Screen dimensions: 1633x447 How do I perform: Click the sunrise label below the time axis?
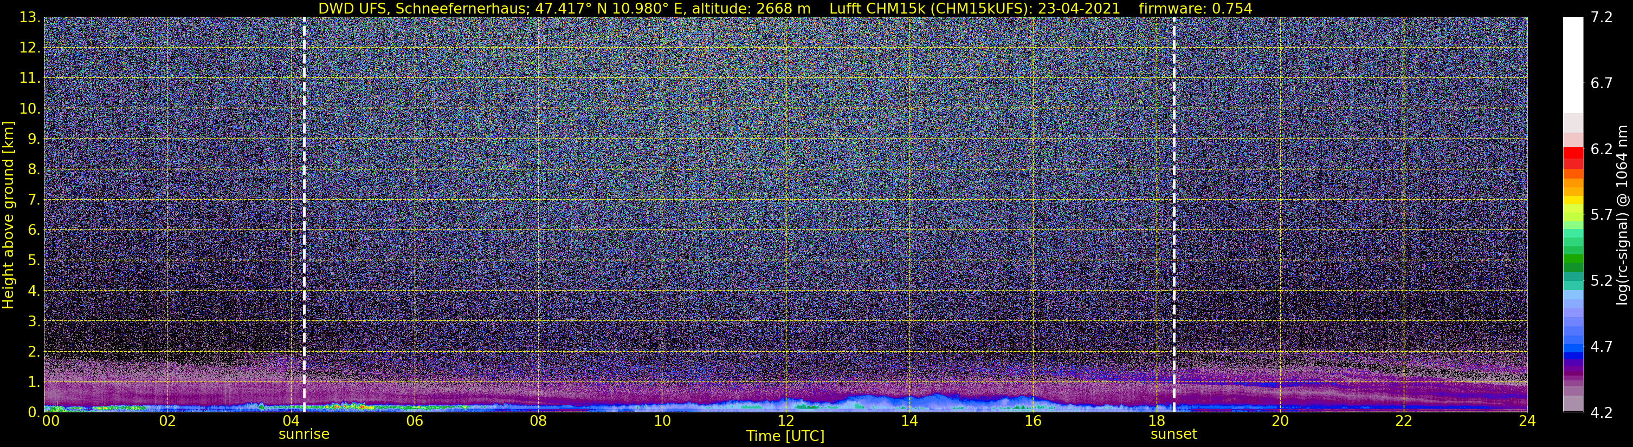(x=304, y=435)
